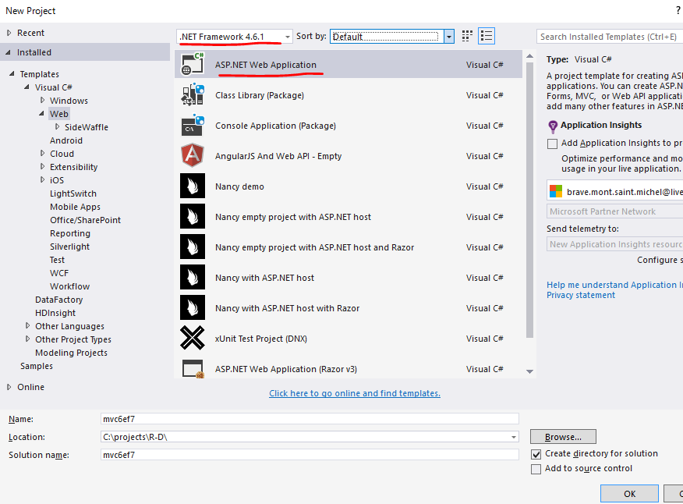
Task: Select the LightSwitch category
Action: click(x=73, y=193)
